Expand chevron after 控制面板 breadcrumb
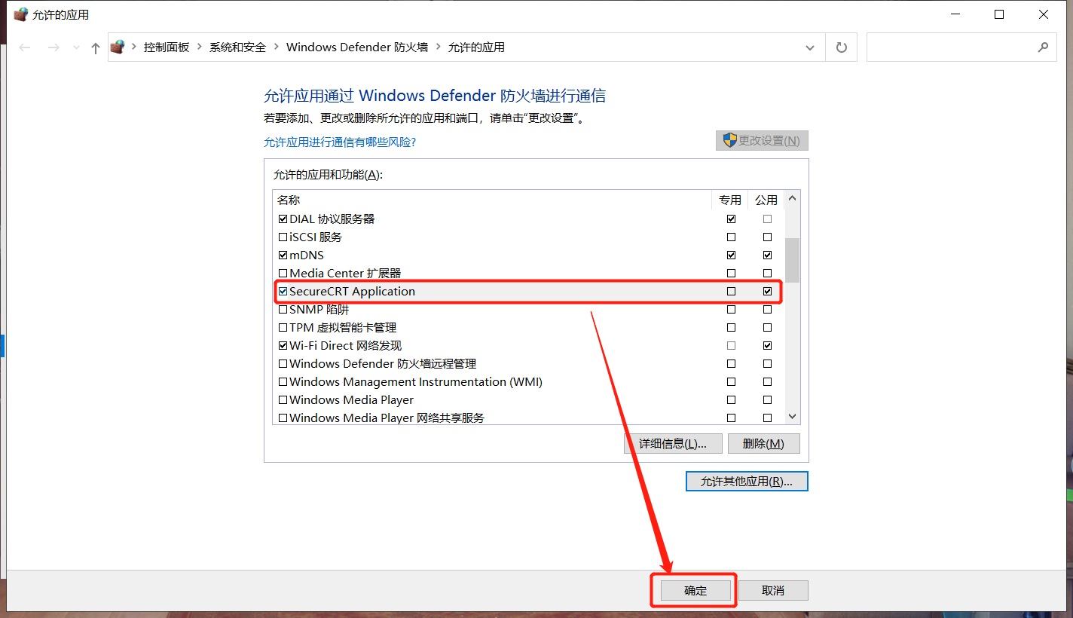1073x618 pixels. point(200,47)
